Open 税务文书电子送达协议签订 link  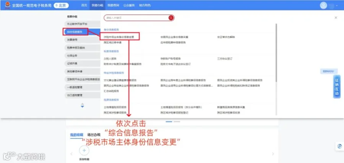[175, 64]
